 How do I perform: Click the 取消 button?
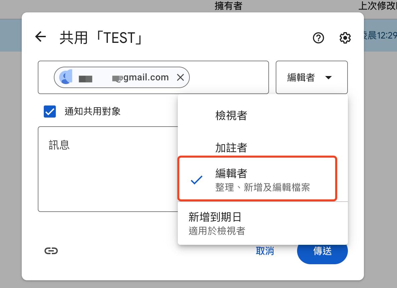point(265,251)
